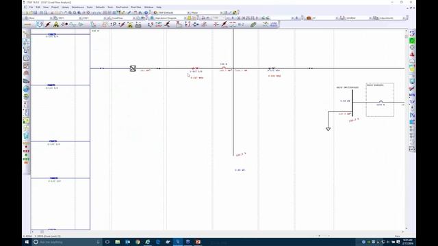Click the Save icon in standard toolbar

(x=35, y=13)
